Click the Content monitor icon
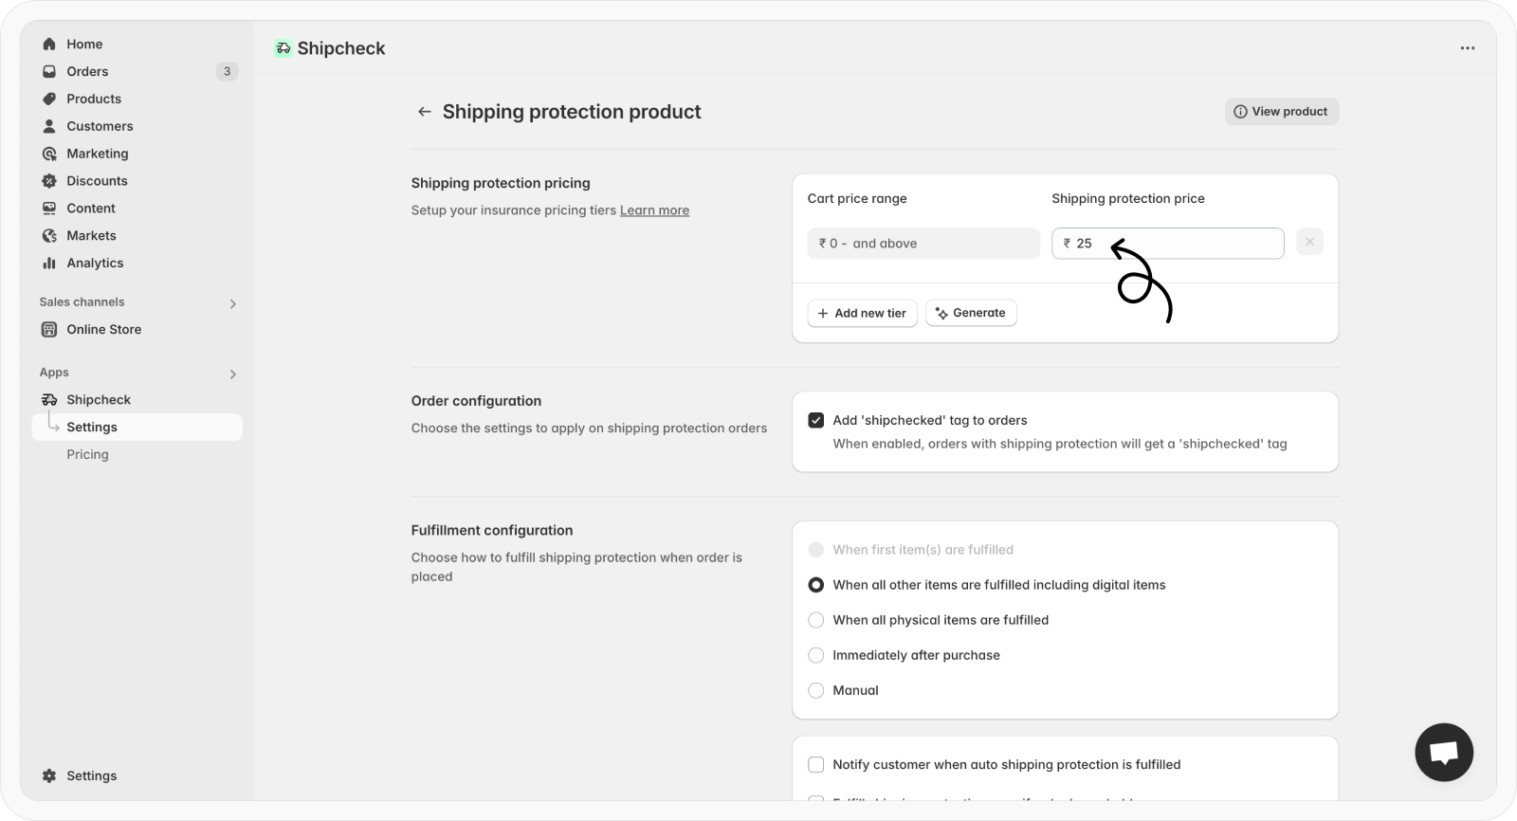Viewport: 1517px width, 821px height. tap(49, 209)
